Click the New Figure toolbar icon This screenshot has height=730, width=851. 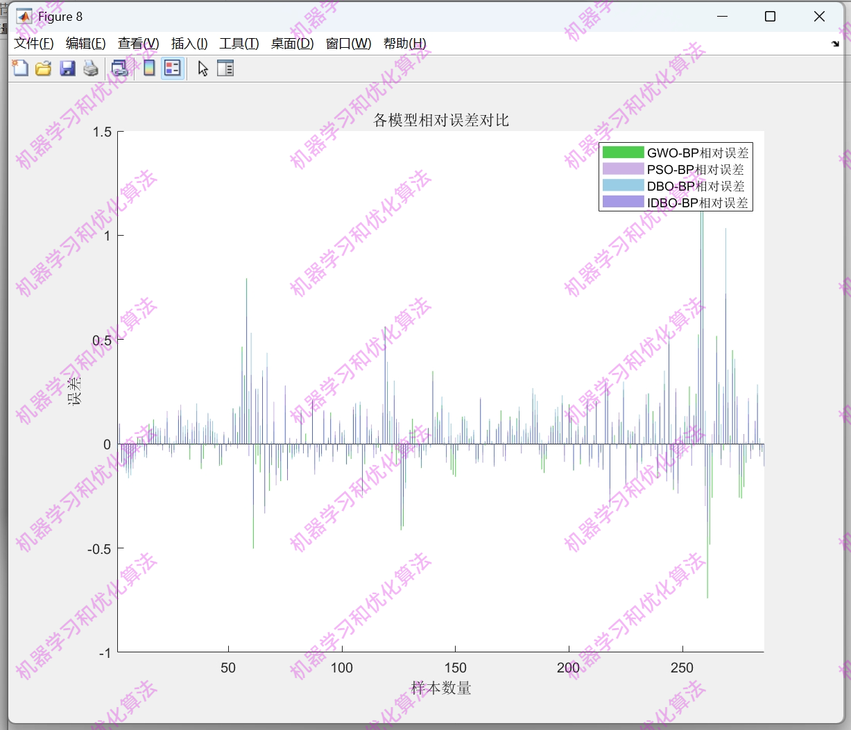point(20,68)
